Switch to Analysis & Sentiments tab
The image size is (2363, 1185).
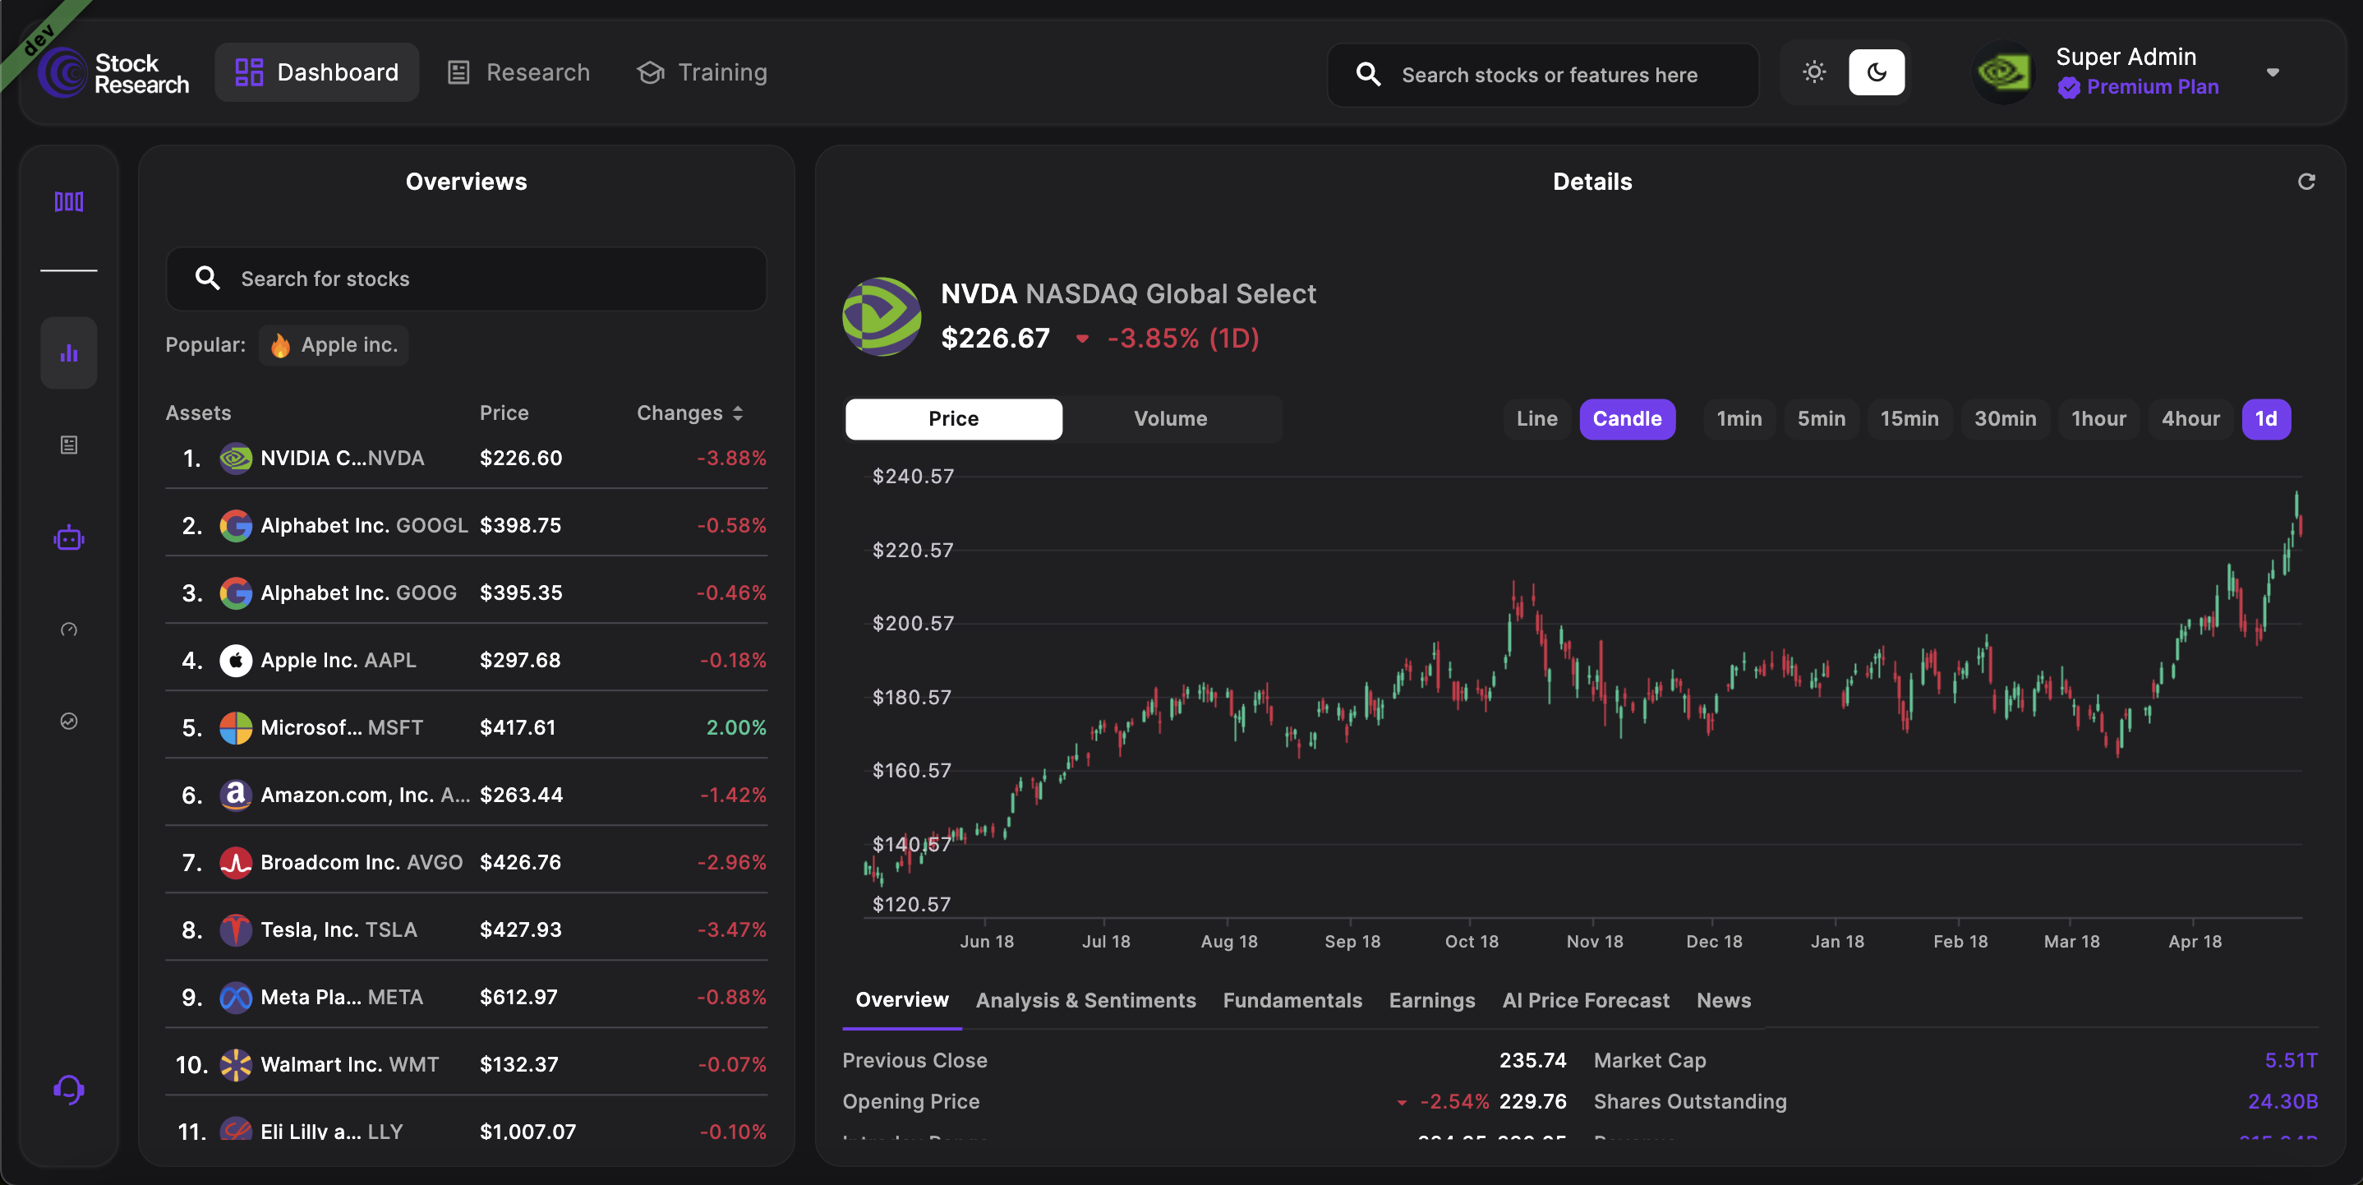(1086, 1001)
